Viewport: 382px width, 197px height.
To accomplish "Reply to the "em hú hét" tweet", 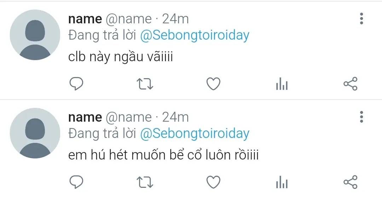I will [76, 182].
